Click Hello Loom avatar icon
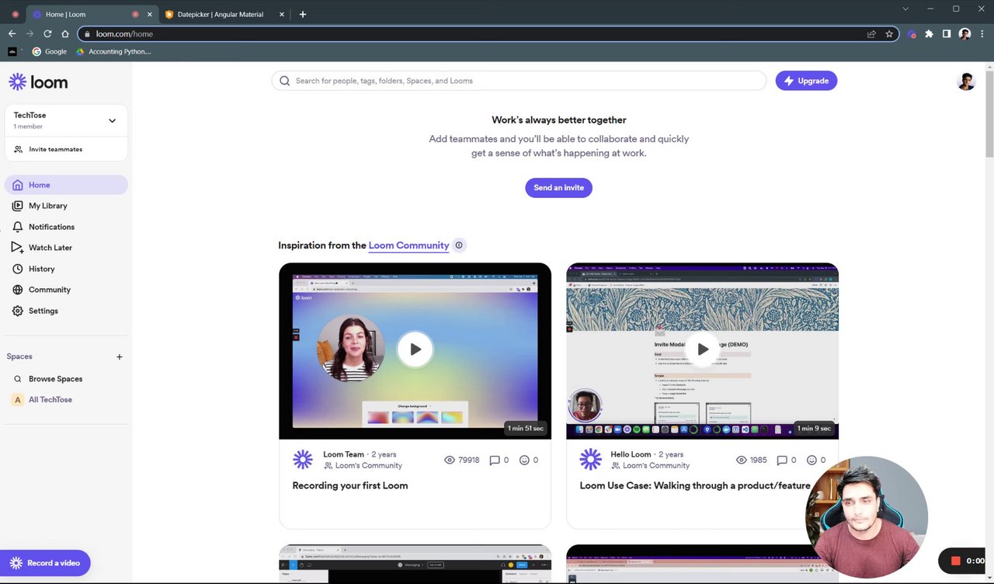Image resolution: width=994 pixels, height=584 pixels. pos(590,459)
